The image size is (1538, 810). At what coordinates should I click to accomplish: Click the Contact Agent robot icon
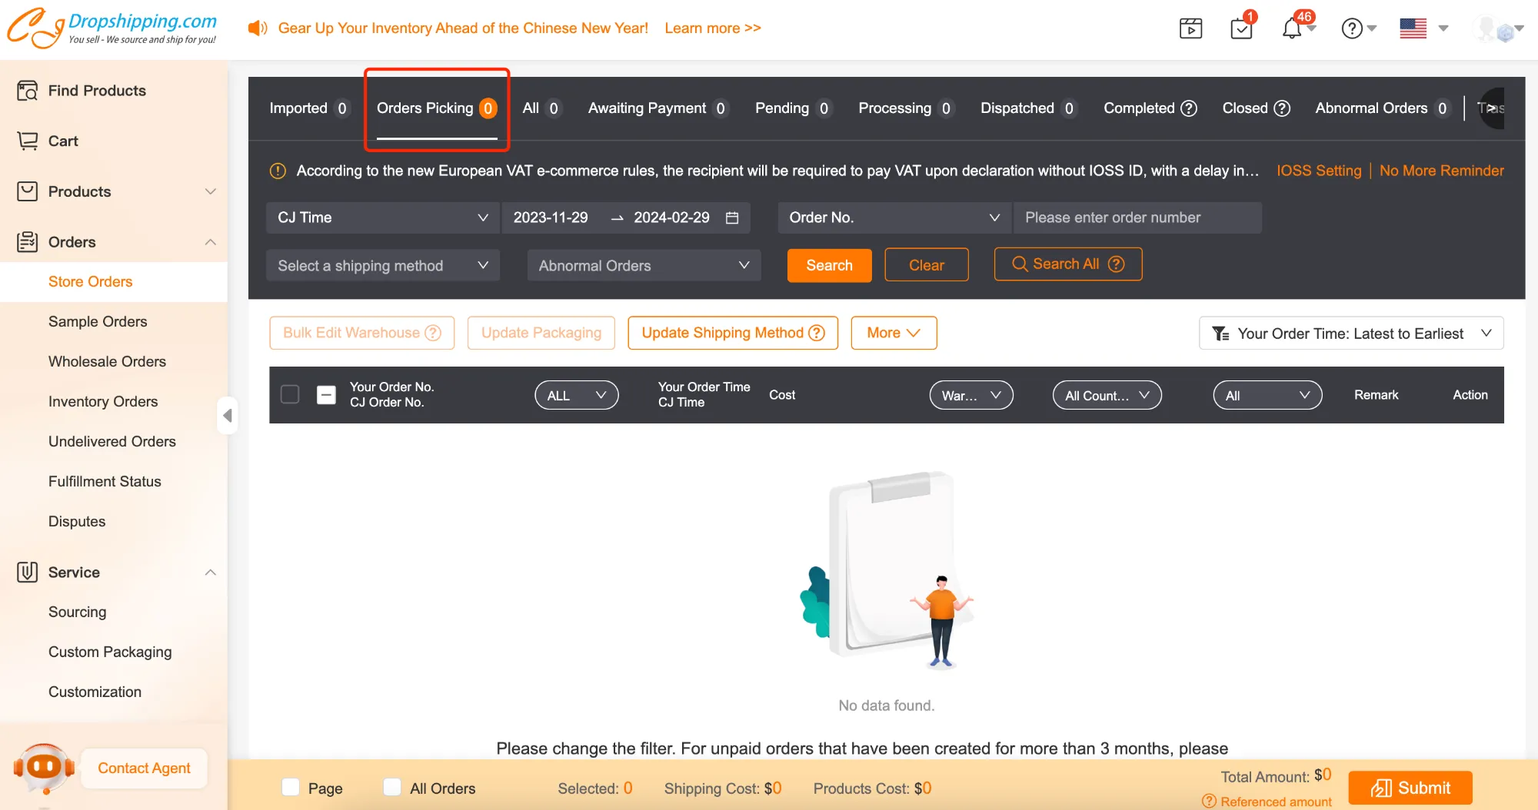[x=45, y=767]
